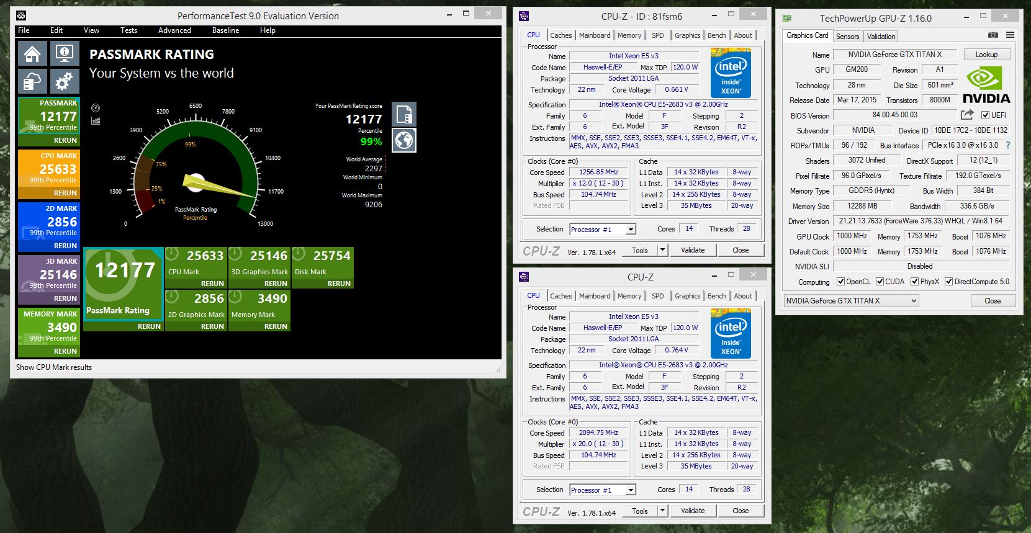Click the save results document icon
Viewport: 1031px width, 533px height.
(x=404, y=114)
